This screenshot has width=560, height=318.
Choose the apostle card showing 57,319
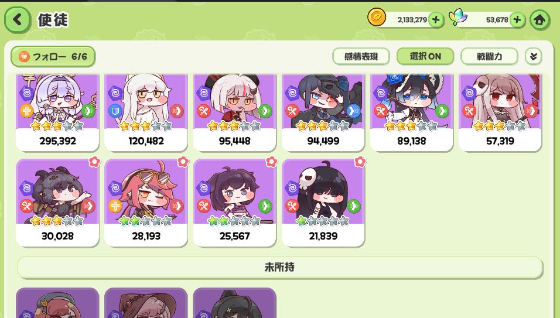point(500,112)
